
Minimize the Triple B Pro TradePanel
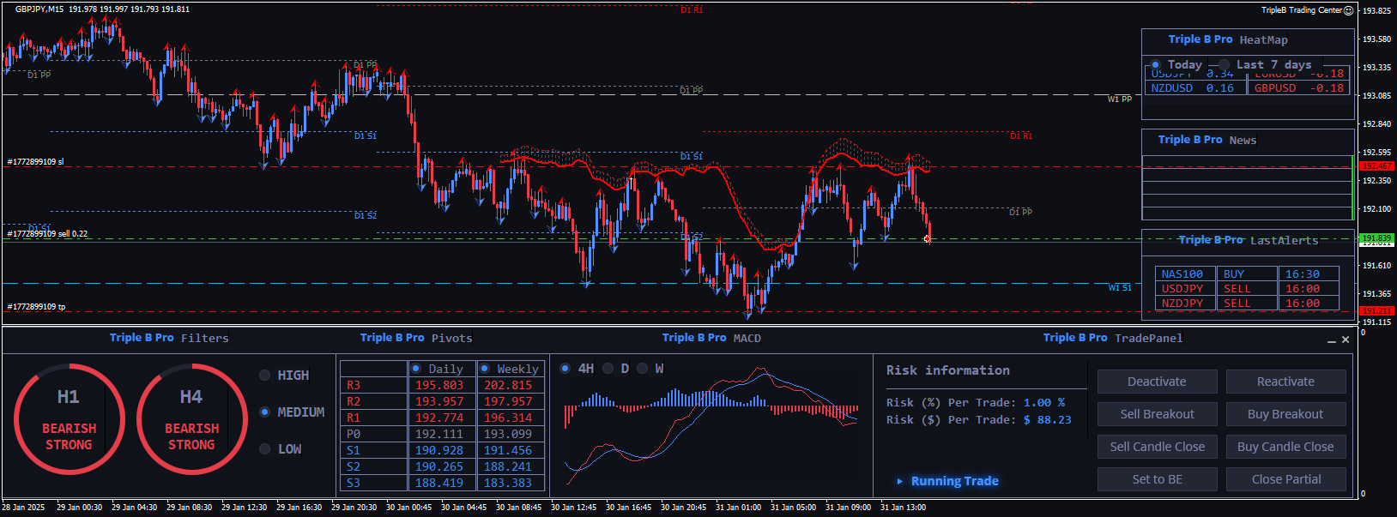pos(1332,340)
